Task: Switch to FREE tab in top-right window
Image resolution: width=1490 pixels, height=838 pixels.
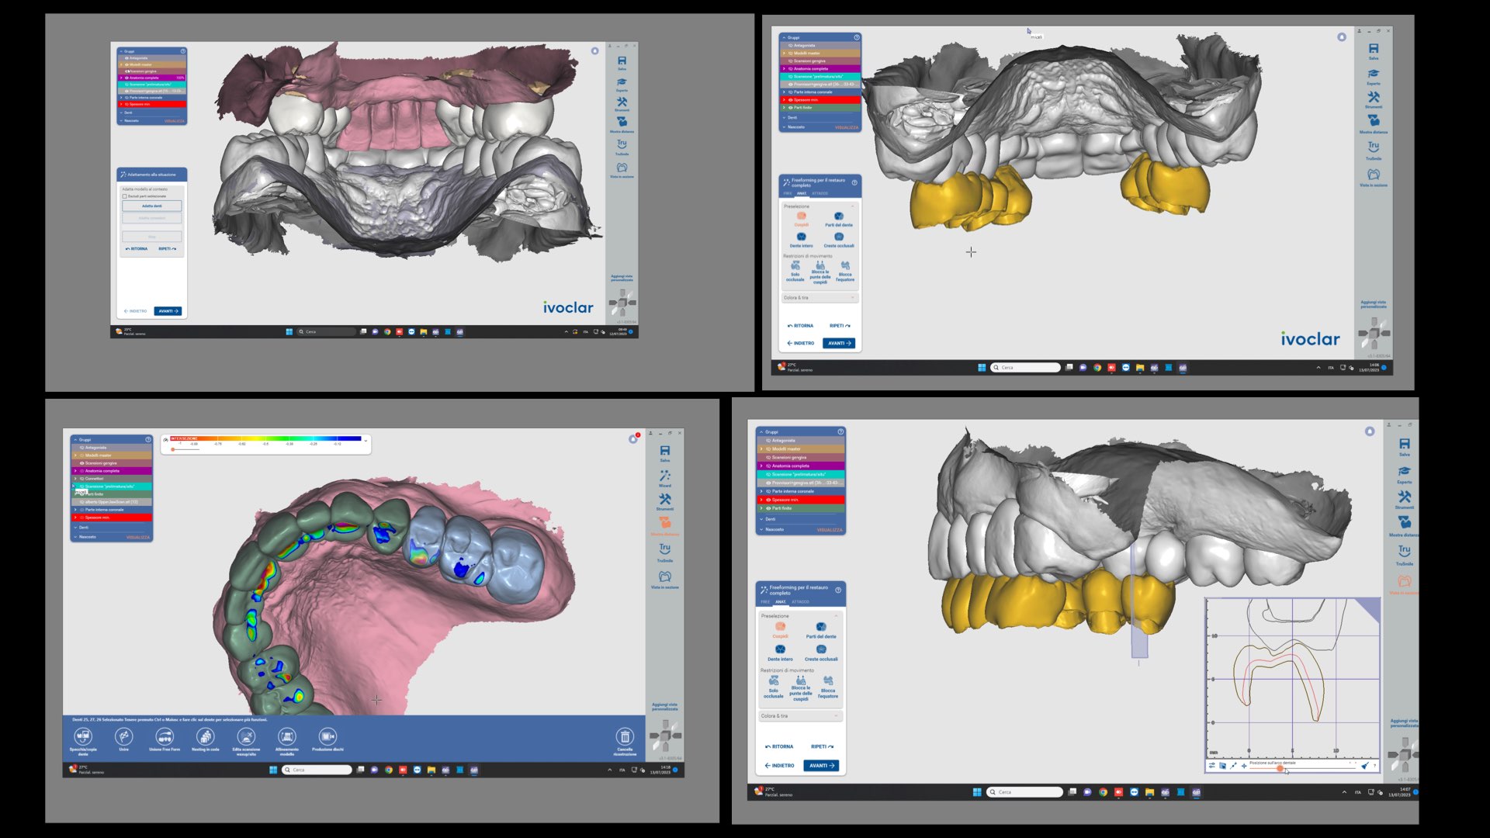Action: tap(787, 193)
